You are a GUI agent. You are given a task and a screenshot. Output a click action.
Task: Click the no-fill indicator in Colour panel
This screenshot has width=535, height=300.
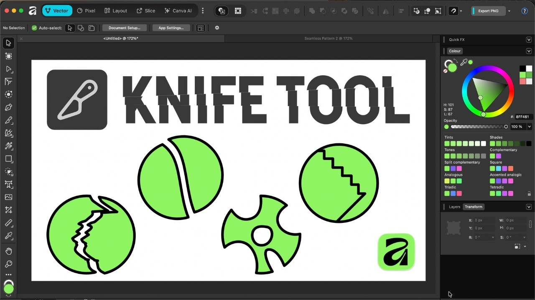[x=446, y=71]
